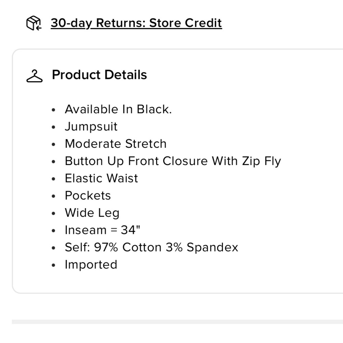The width and height of the screenshot is (343, 343).
Task: Click the 'Imported' bullet item
Action: tap(91, 265)
